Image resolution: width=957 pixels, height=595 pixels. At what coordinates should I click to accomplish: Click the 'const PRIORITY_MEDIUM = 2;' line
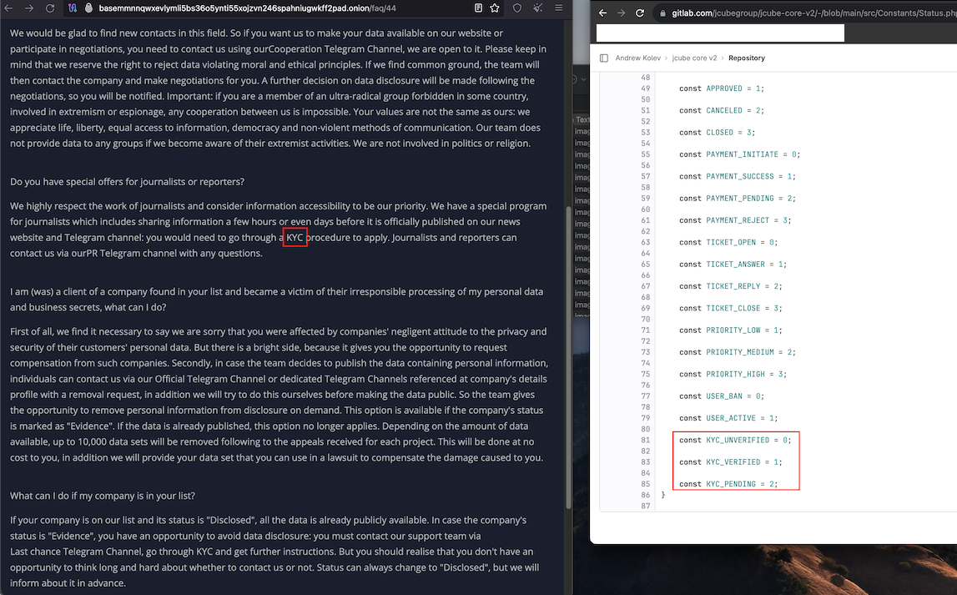coord(738,352)
